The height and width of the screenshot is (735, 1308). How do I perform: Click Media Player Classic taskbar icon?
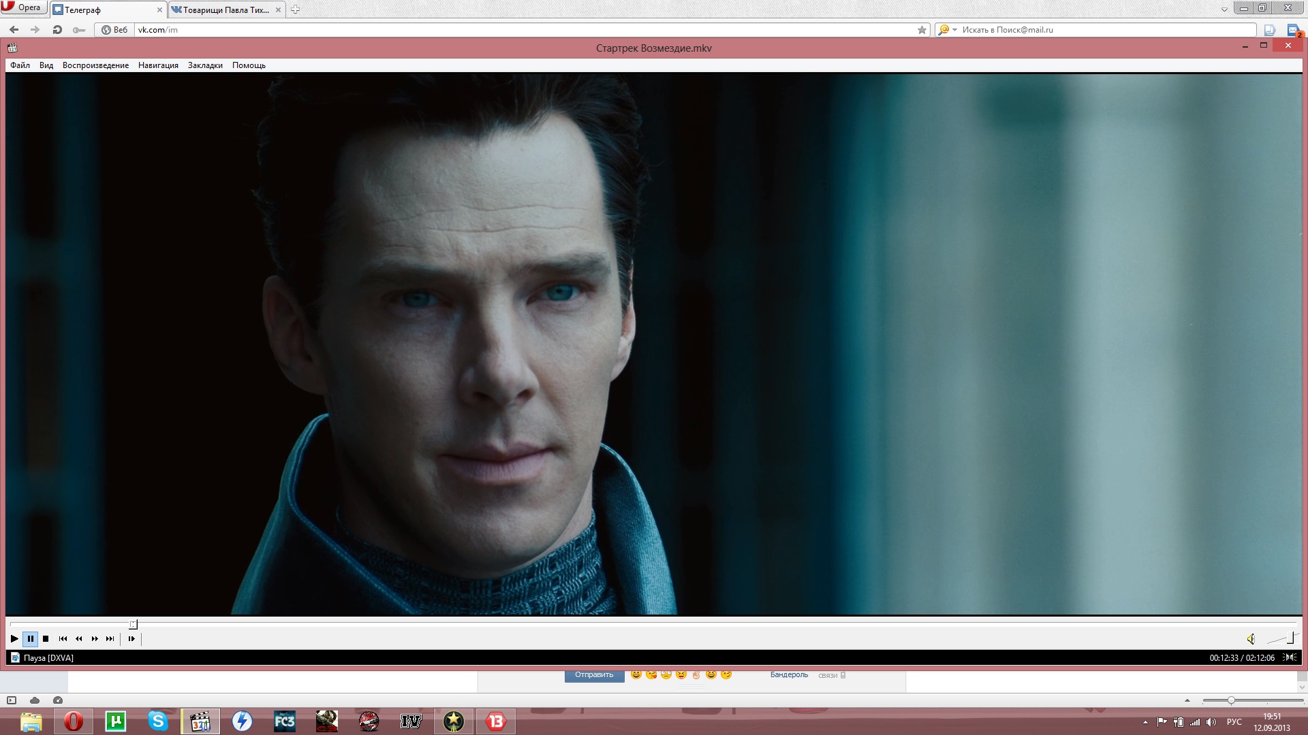coord(200,721)
